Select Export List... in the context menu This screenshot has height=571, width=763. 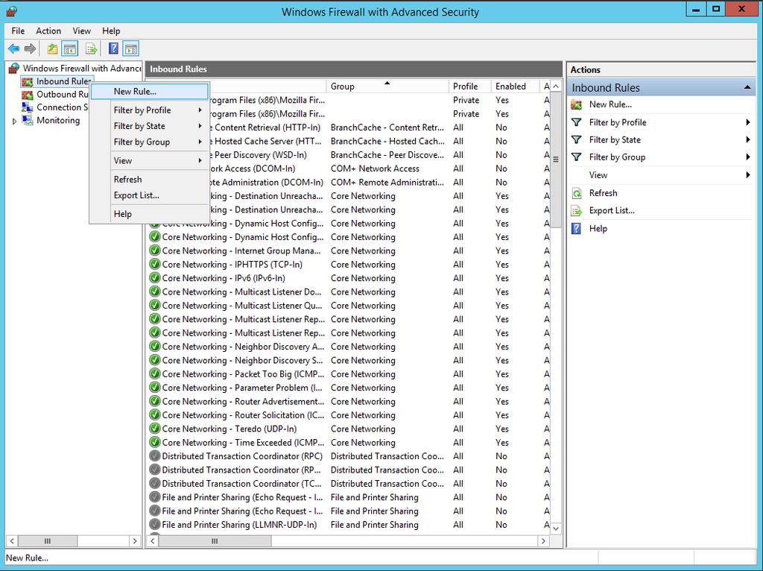149,195
